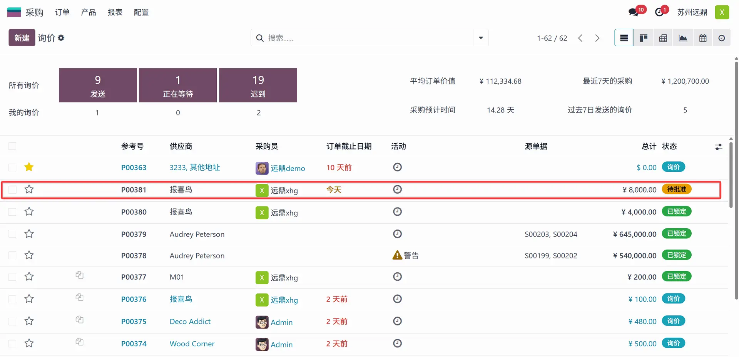Open the Activity view
739x357 pixels.
tap(721, 38)
